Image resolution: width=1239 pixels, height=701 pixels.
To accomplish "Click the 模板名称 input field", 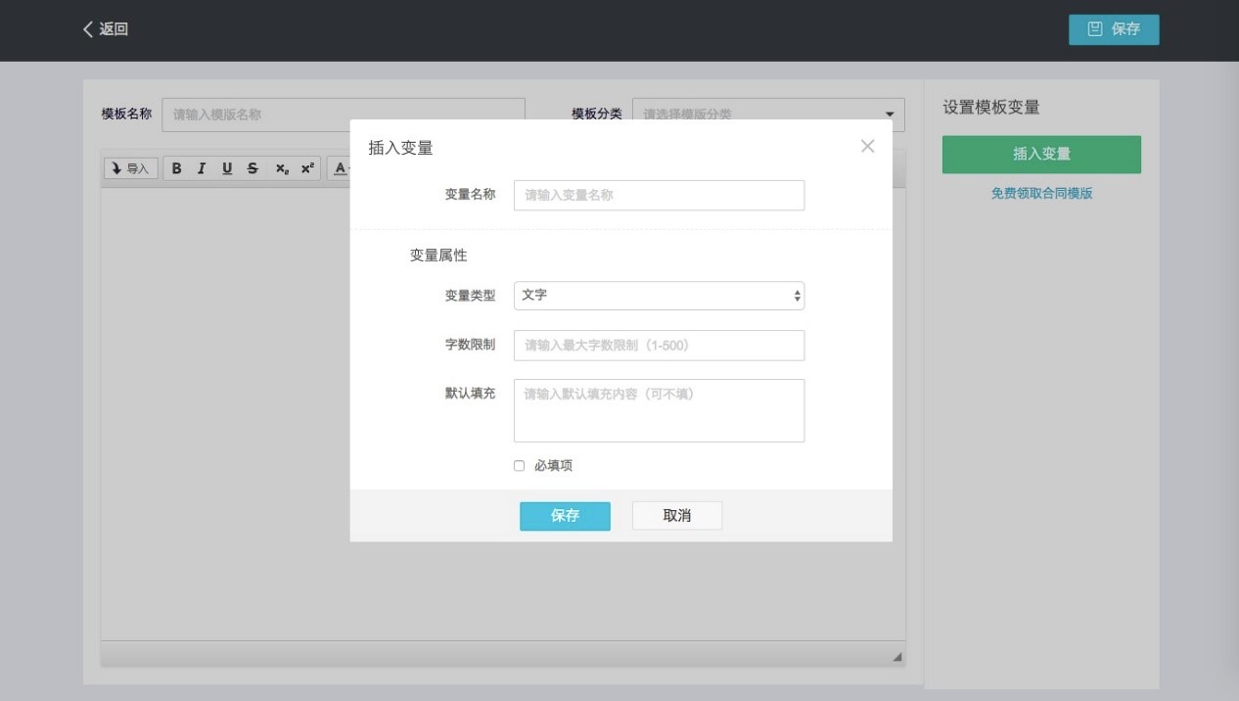I will (344, 115).
